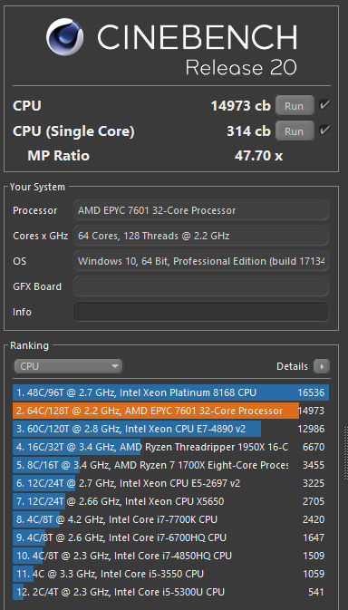The height and width of the screenshot is (610, 348).
Task: Click the Cores x GHz field
Action: tap(201, 236)
